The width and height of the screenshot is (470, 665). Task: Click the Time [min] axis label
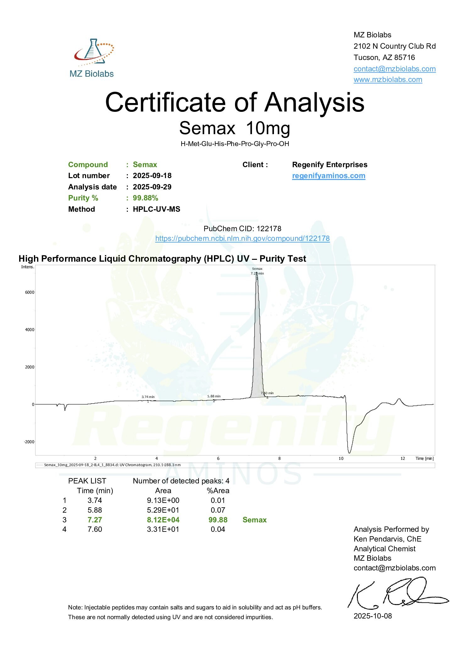(x=424, y=459)
